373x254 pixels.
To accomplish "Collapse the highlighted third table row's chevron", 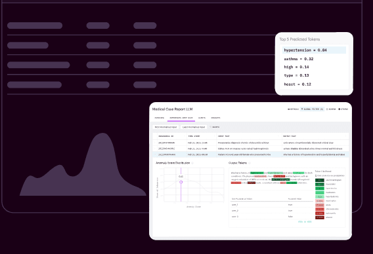I will (x=155, y=154).
